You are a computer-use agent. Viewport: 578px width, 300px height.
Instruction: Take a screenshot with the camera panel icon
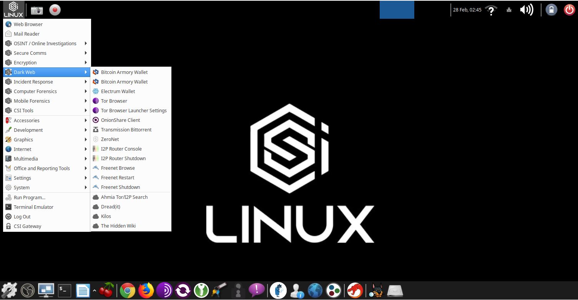coord(36,10)
